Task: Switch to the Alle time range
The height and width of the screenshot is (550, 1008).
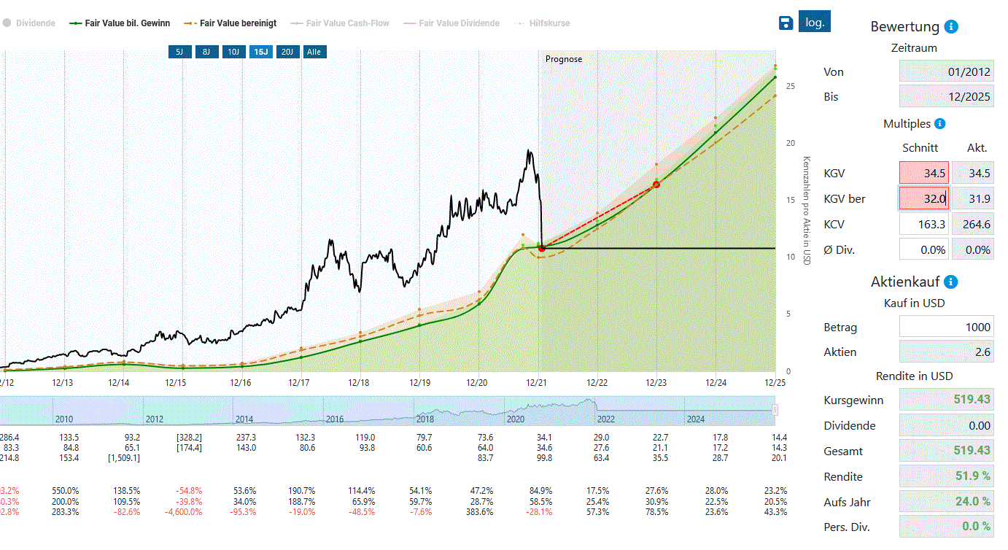Action: point(314,52)
